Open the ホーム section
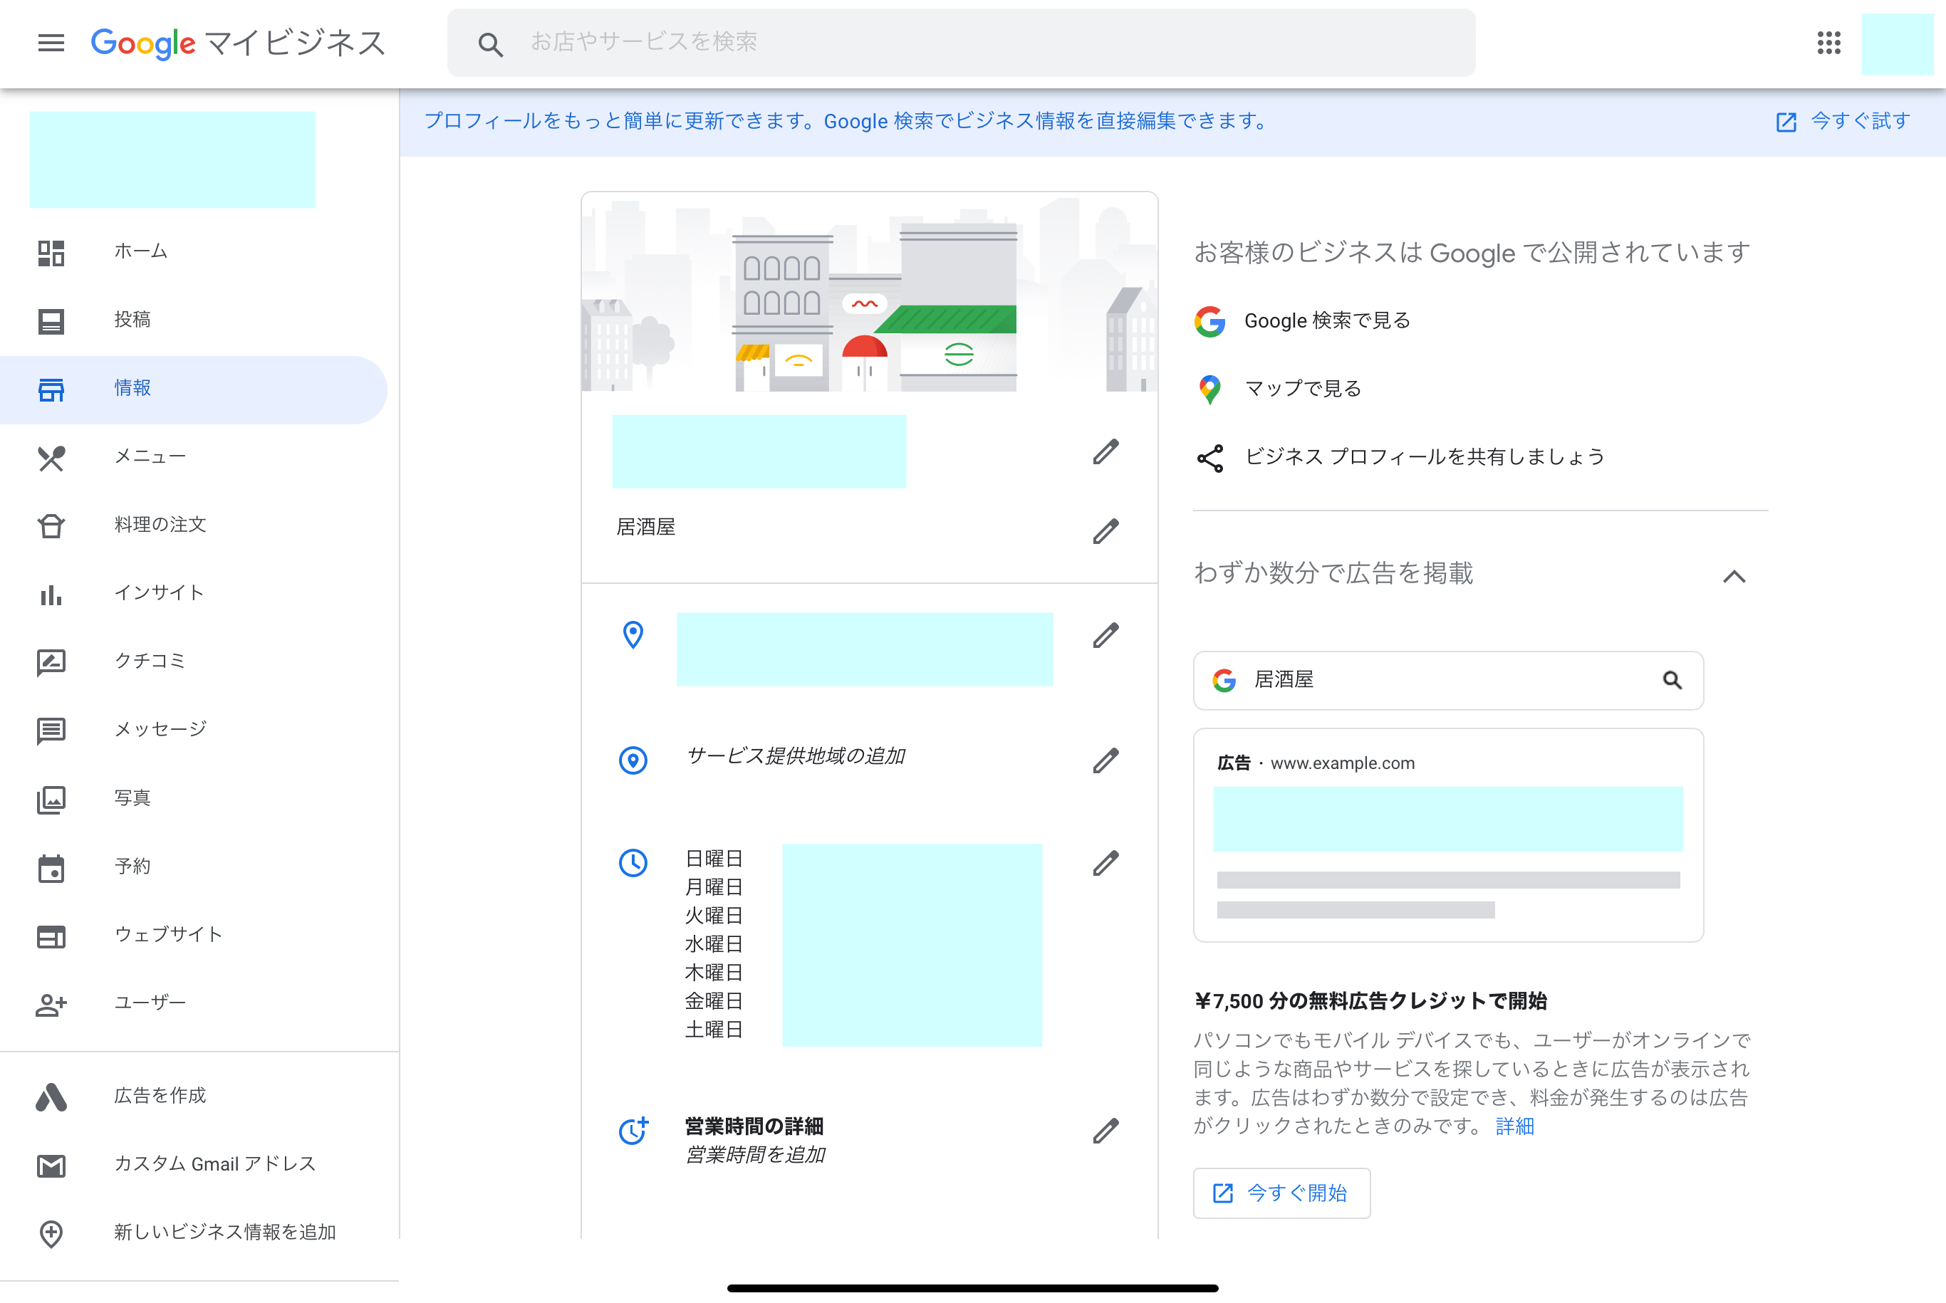The image size is (1946, 1303). [141, 251]
